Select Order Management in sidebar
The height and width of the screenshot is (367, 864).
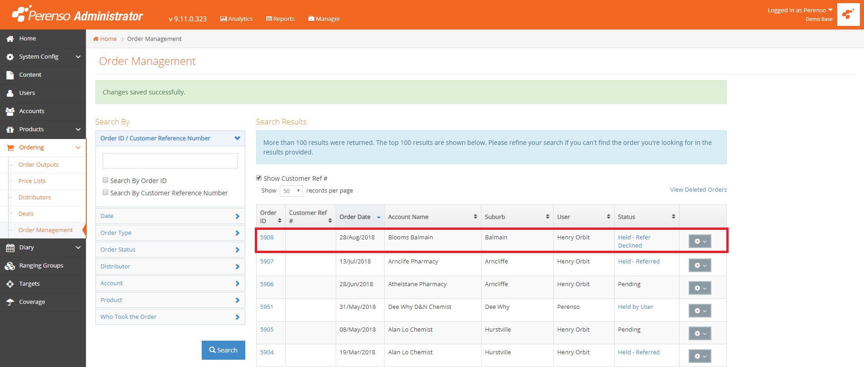[45, 230]
